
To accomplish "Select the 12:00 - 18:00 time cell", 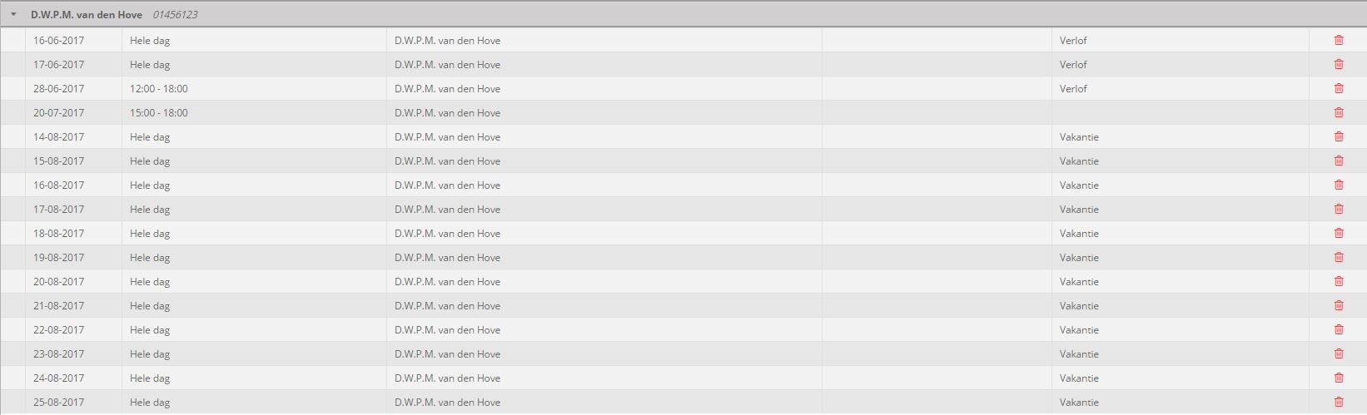I will click(254, 88).
